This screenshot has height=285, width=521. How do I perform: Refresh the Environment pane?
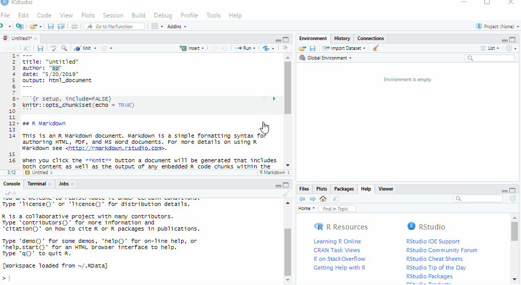(509, 48)
